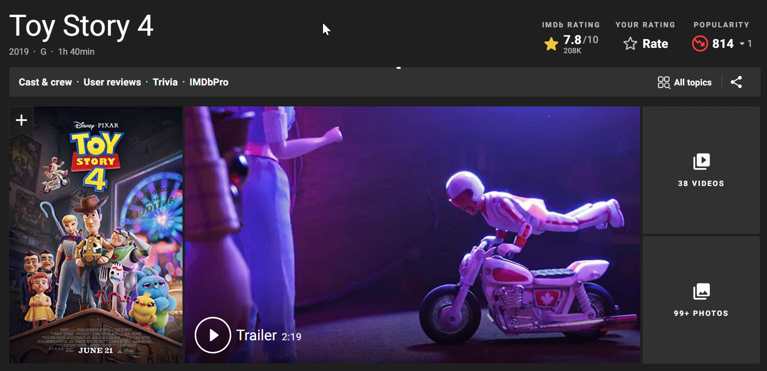Visit the IMDbPro link
The image size is (767, 371).
coord(209,82)
